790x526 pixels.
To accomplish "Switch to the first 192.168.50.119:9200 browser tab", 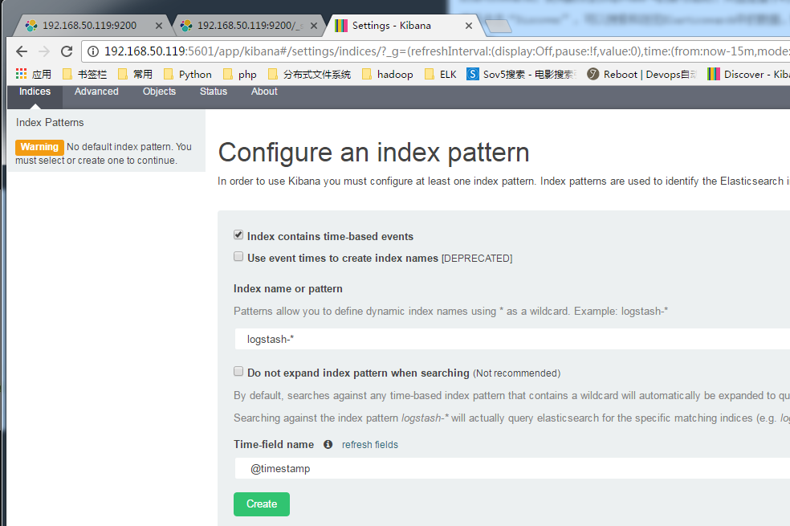I will [x=91, y=25].
